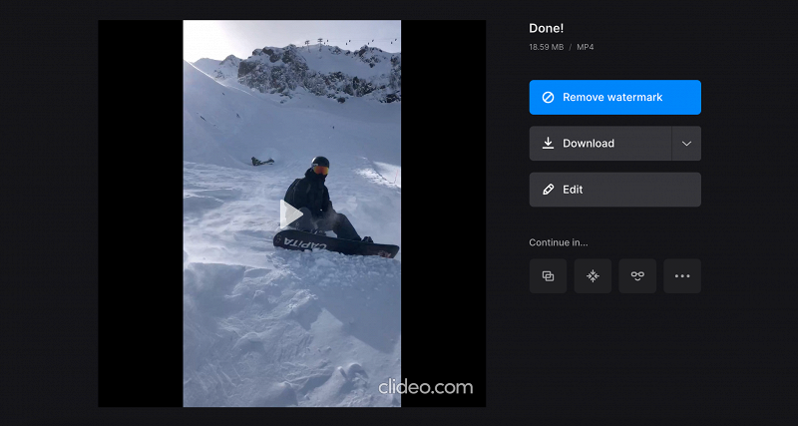Click the circle-slash icon on Remove watermark

[548, 97]
